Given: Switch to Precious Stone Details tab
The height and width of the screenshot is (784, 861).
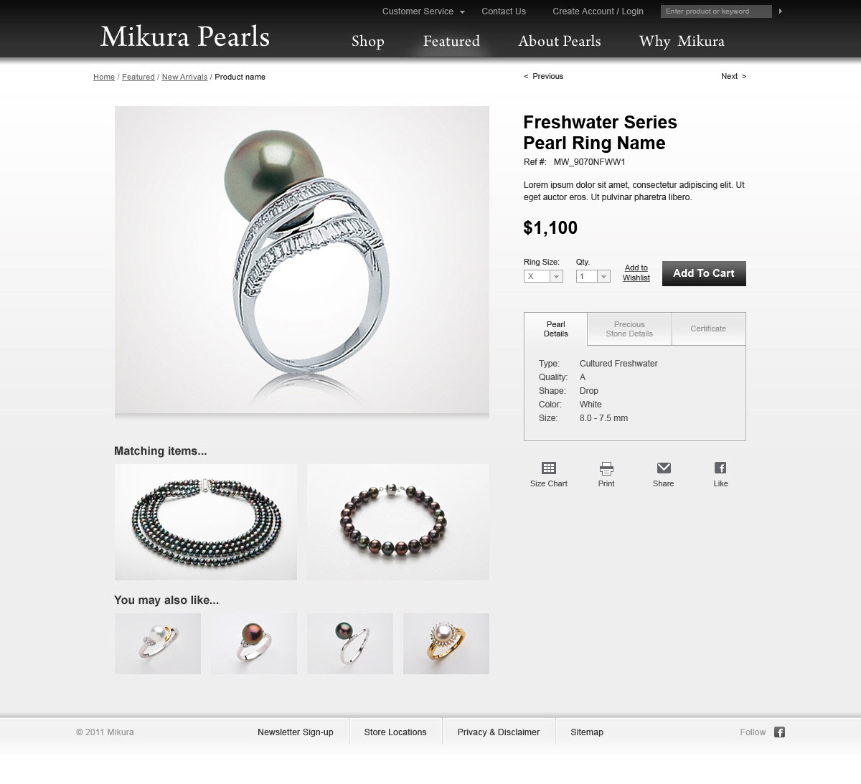Looking at the screenshot, I should (629, 329).
